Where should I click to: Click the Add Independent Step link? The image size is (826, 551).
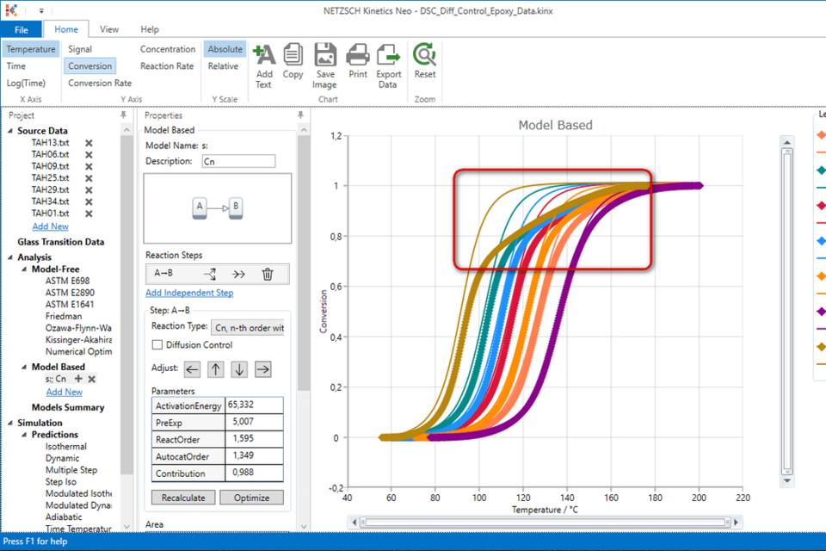(188, 292)
